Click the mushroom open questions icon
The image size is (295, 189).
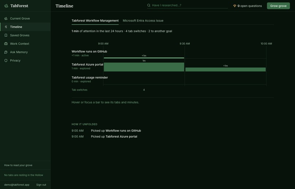pos(235,6)
